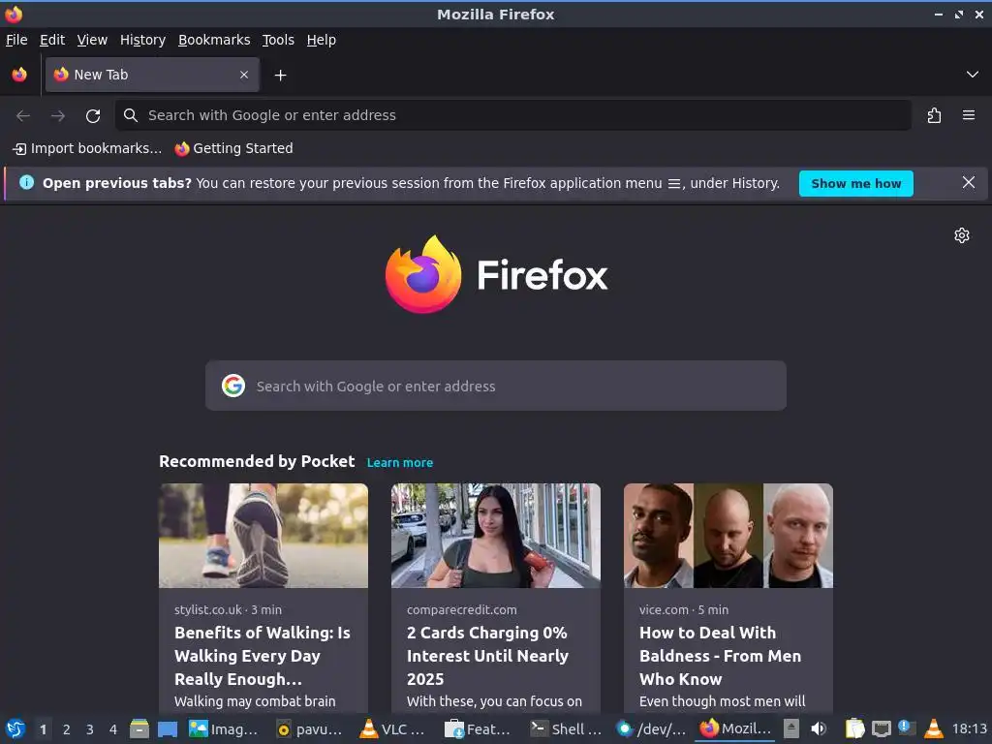
Task: Switch to workspace 1
Action: click(x=43, y=729)
